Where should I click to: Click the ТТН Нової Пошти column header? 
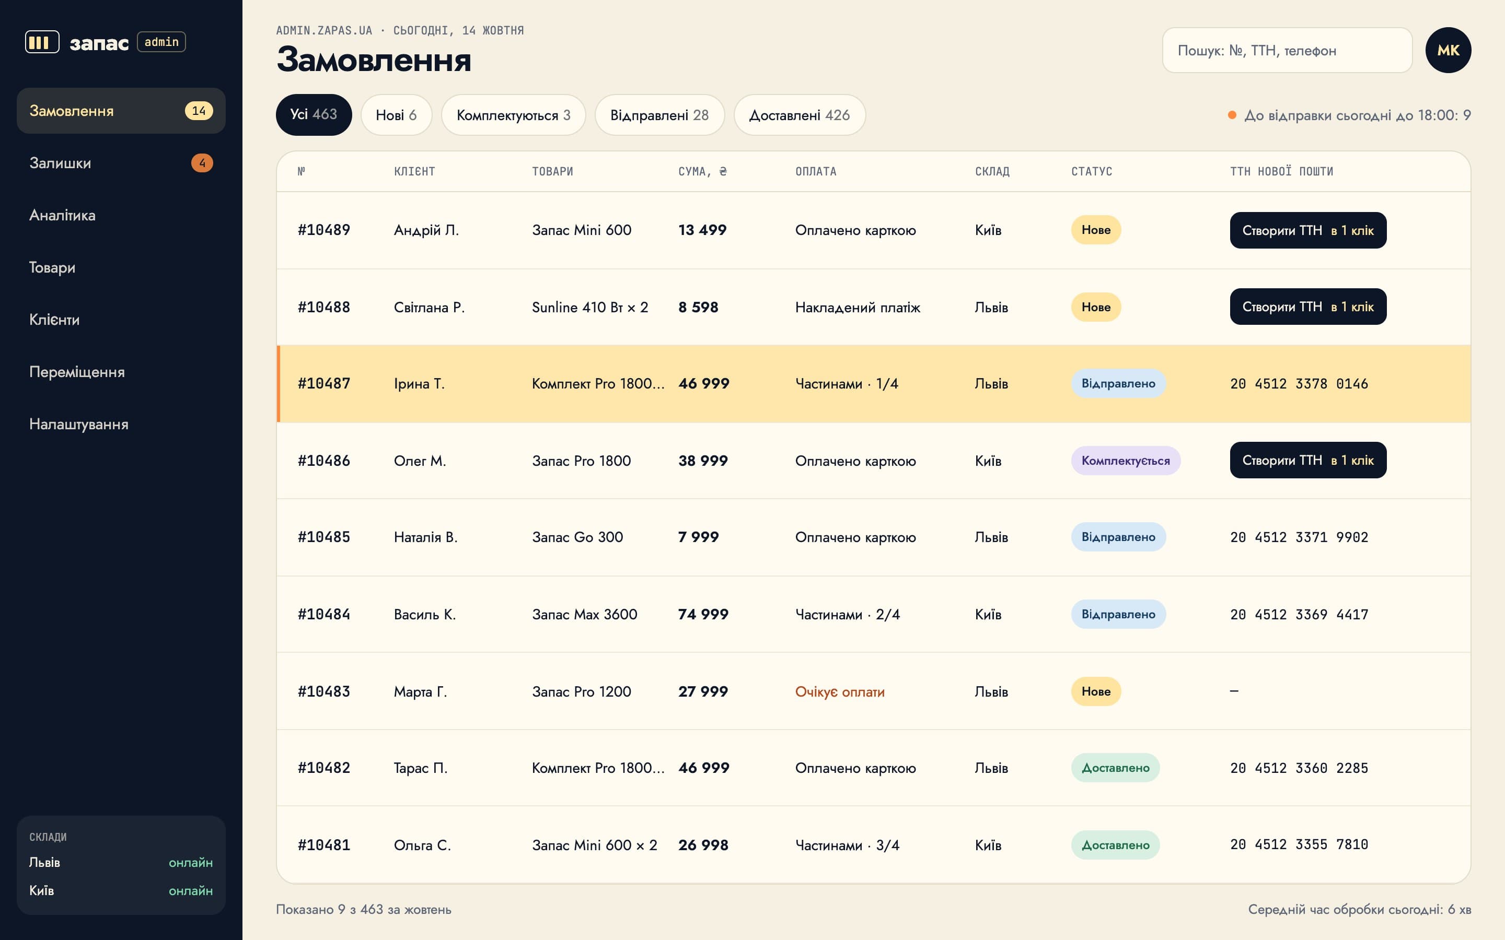[x=1281, y=171]
